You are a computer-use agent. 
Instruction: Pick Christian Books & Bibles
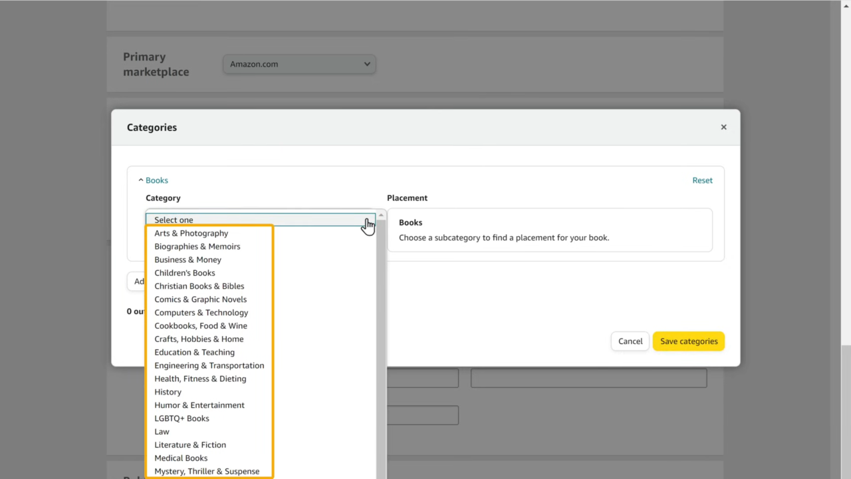(x=261, y=286)
